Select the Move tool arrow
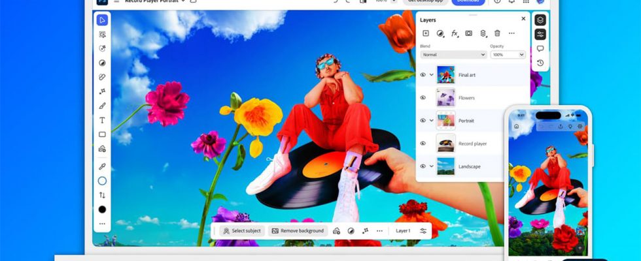Image resolution: width=641 pixels, height=261 pixels. (x=102, y=20)
